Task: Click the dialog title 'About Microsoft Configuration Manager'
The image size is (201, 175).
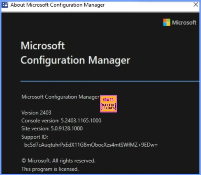Action: [58, 5]
